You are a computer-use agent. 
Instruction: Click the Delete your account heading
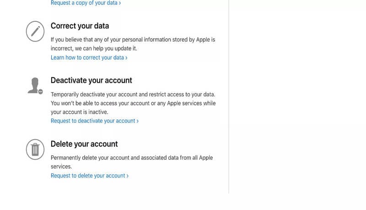(84, 144)
